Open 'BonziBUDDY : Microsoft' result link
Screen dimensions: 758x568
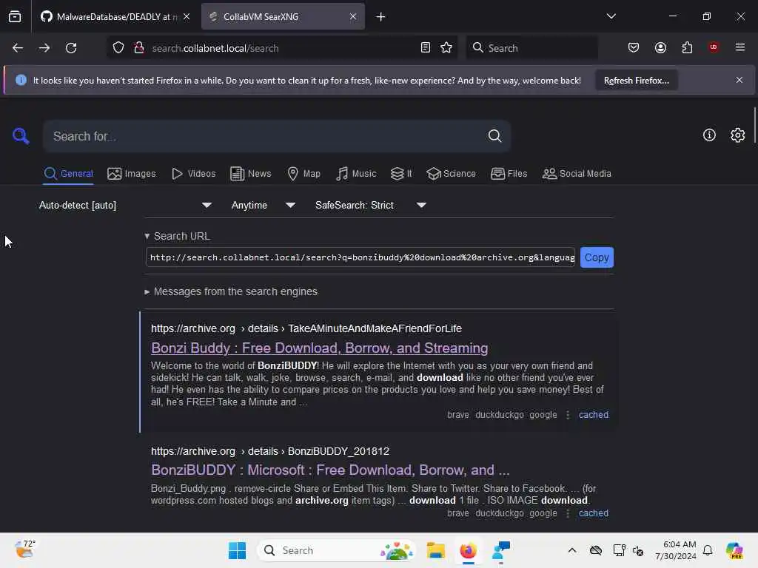point(330,470)
